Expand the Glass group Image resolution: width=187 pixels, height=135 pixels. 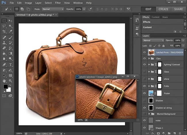click(x=149, y=72)
